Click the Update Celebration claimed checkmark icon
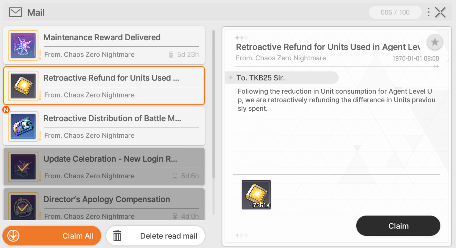456x248 pixels. coord(23,167)
